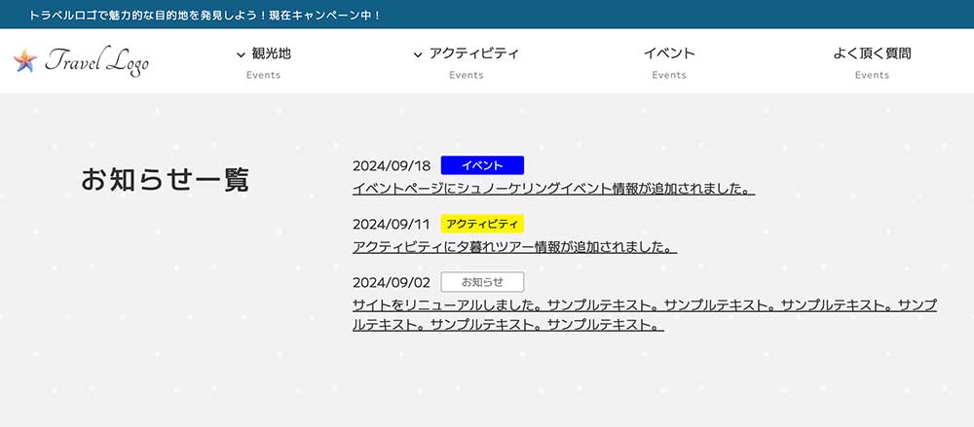This screenshot has width=974, height=427.
Task: Click the campaign announcement banner text
Action: [205, 15]
